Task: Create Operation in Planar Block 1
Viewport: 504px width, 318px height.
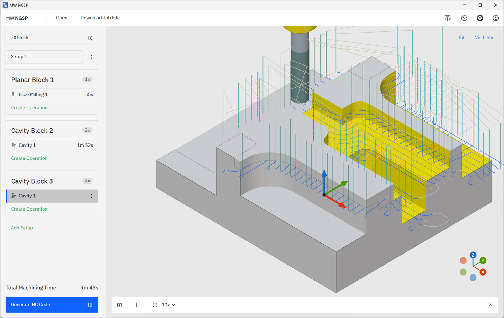Action: click(29, 108)
